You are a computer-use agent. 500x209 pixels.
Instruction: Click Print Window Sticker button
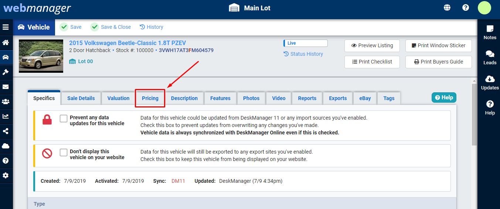438,45
